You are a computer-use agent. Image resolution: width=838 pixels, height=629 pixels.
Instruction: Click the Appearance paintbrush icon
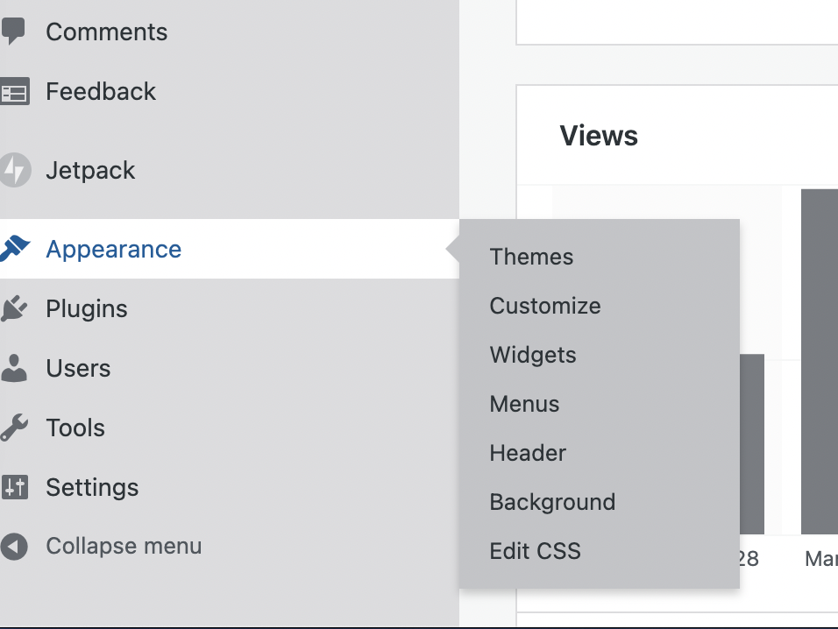pyautogui.click(x=14, y=249)
